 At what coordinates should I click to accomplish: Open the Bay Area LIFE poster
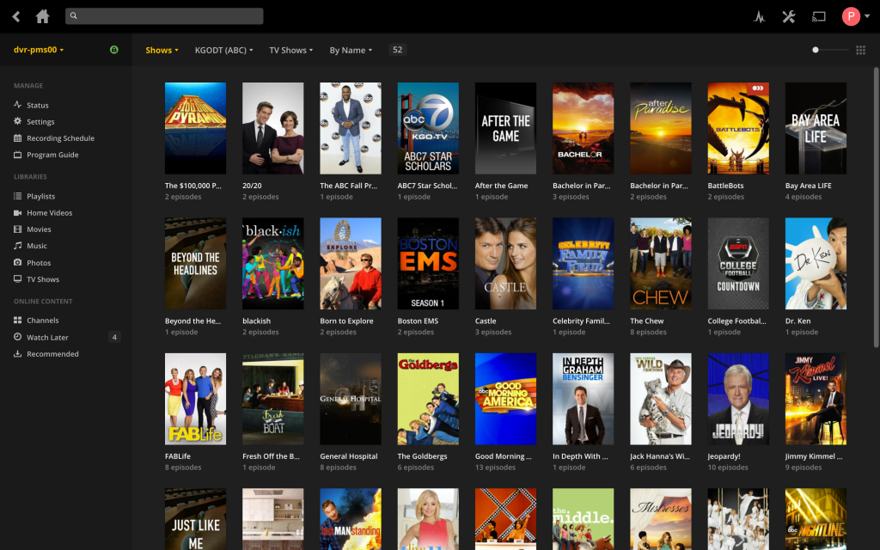coord(816,128)
